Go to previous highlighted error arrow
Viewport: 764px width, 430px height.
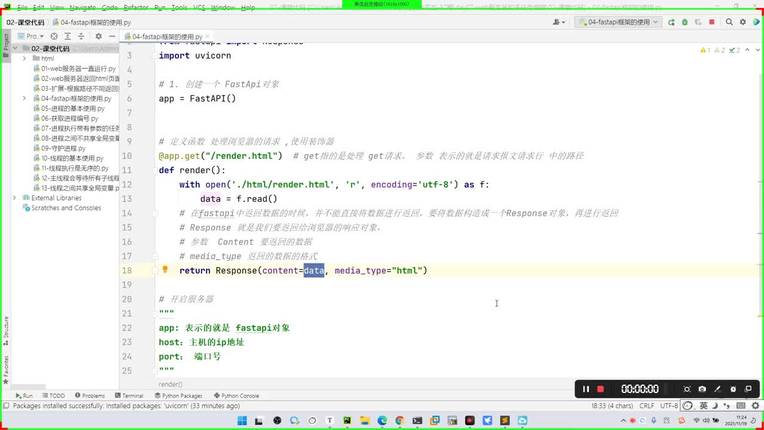(x=747, y=50)
